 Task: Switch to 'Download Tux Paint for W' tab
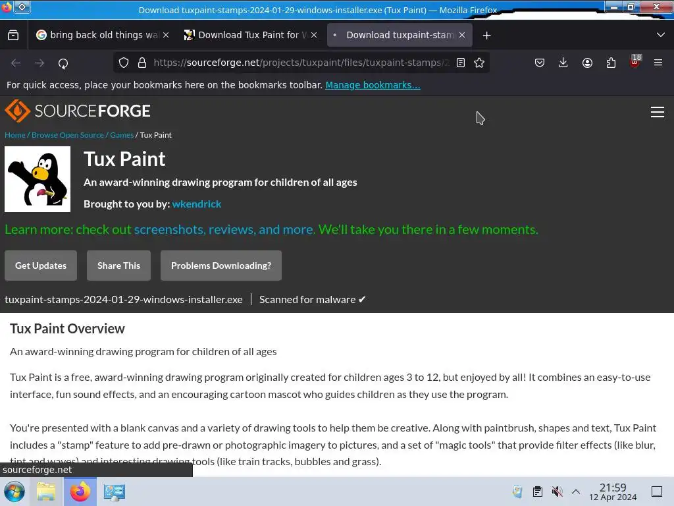click(x=251, y=35)
